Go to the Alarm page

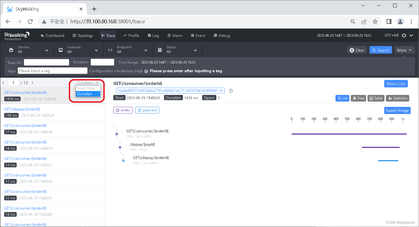[x=175, y=36]
